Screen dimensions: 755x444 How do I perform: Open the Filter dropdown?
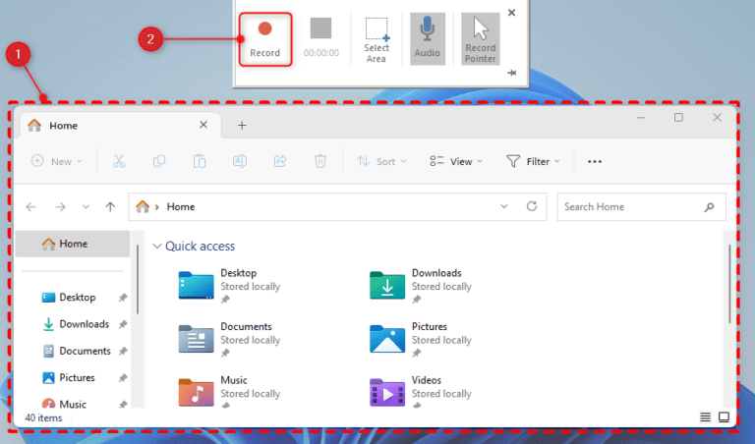(x=533, y=161)
